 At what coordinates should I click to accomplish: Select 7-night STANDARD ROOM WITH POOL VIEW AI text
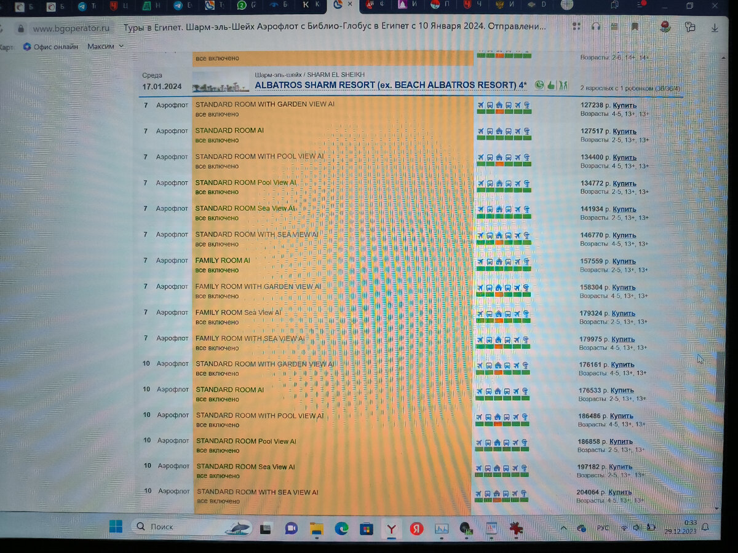coord(260,157)
